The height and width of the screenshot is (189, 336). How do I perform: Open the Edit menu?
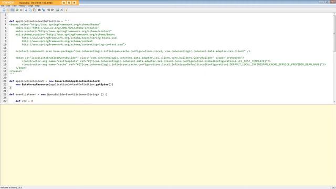8,6
